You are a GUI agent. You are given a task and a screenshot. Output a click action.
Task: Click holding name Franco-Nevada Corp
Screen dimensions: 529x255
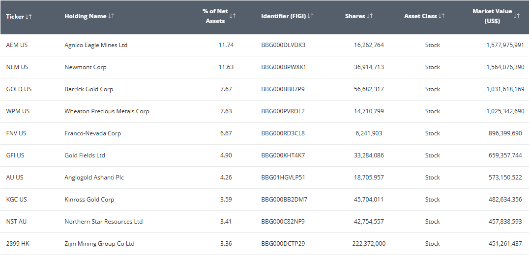(93, 133)
